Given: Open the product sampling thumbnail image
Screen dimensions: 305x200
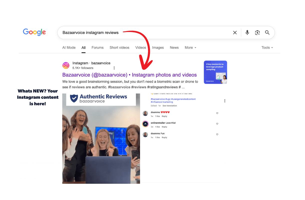Looking at the screenshot, I should [x=215, y=72].
